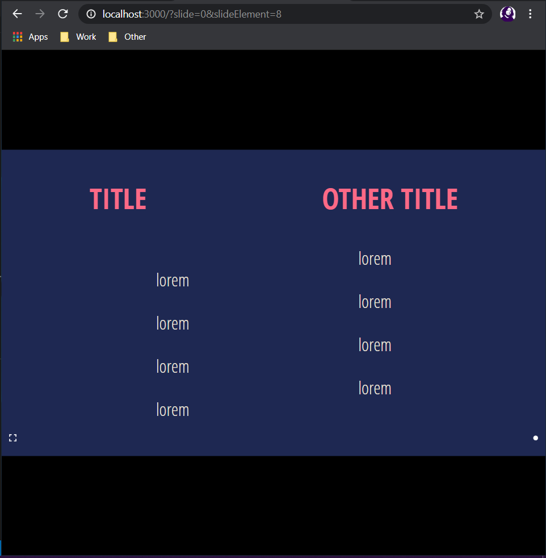Click the bookmark star icon
Viewport: 546px width, 558px height.
pos(478,14)
